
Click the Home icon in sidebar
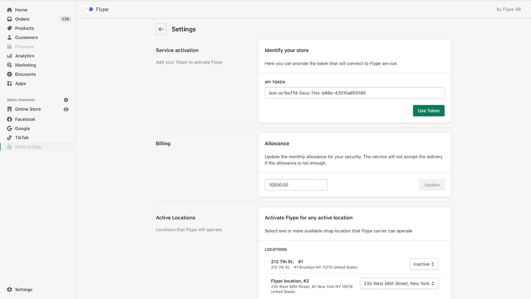point(10,10)
